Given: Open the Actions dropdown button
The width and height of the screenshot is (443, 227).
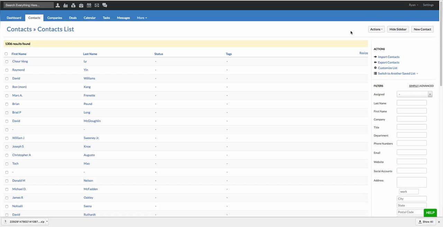Looking at the screenshot, I should point(376,29).
